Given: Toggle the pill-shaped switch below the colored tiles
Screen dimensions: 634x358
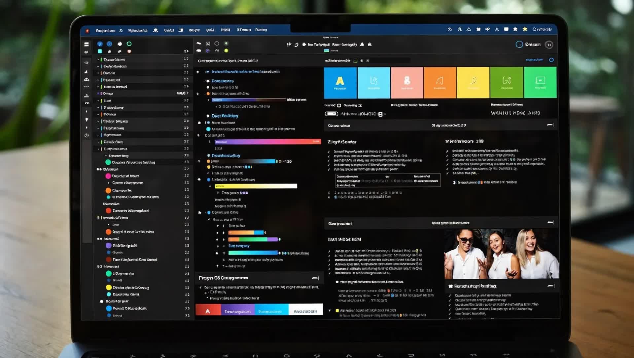Looking at the screenshot, I should point(332,114).
